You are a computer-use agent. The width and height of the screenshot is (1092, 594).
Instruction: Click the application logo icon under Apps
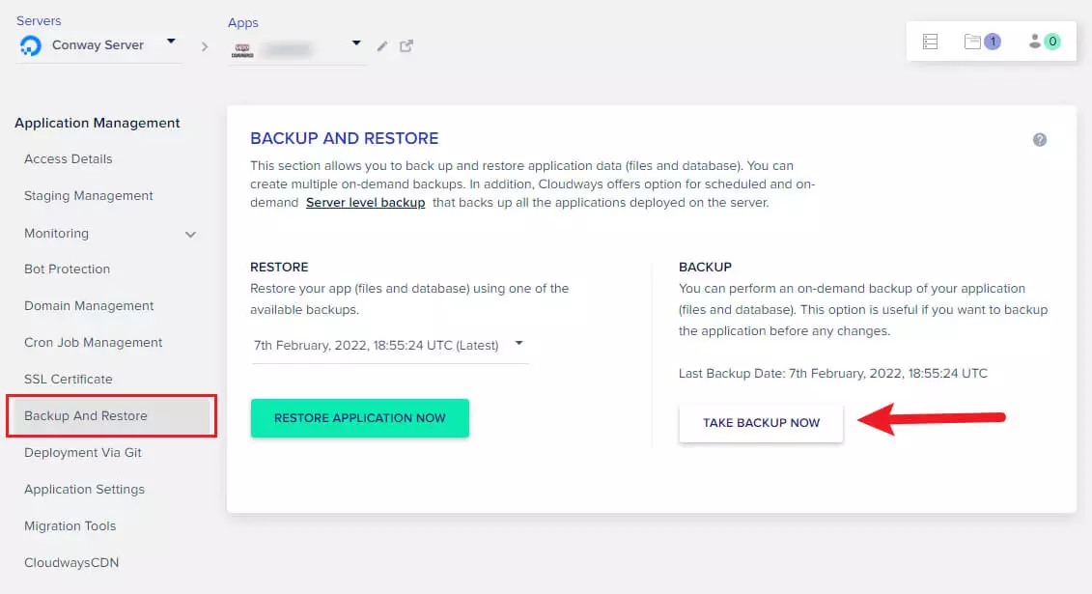pyautogui.click(x=242, y=49)
